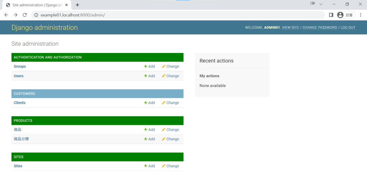
Task: Click the Site administration page heading
Action: pos(35,44)
